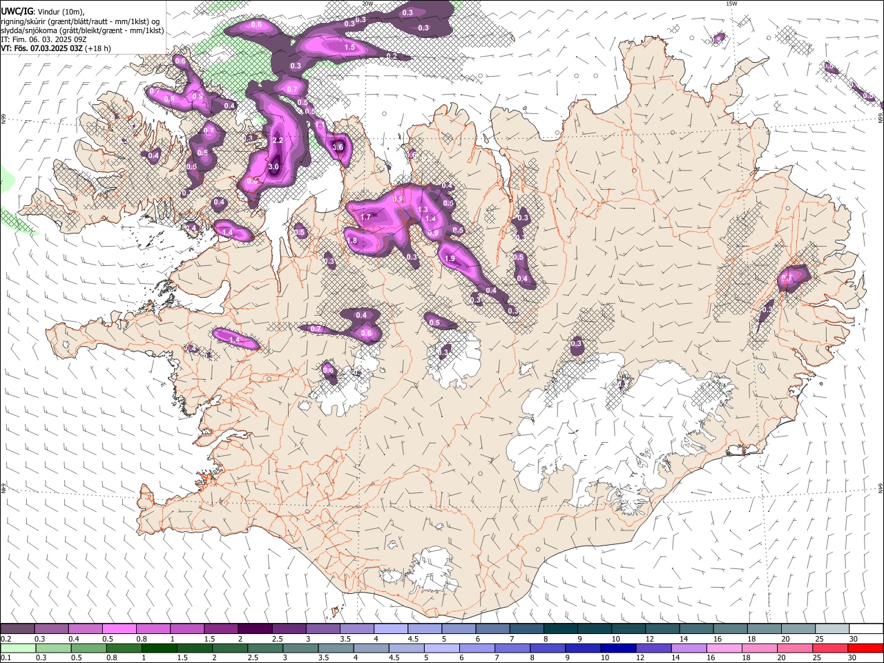Screen dimensions: 884x663
Task: Click the white upper swatch after 30
Action: [x=865, y=629]
